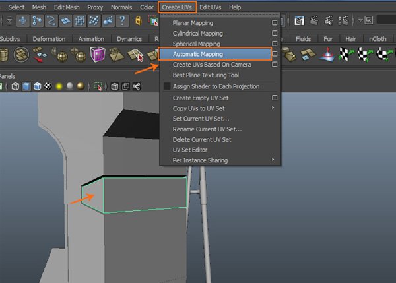The height and width of the screenshot is (283, 396).
Task: Click stacked tan blocks shelf icon
Action: coord(290,55)
